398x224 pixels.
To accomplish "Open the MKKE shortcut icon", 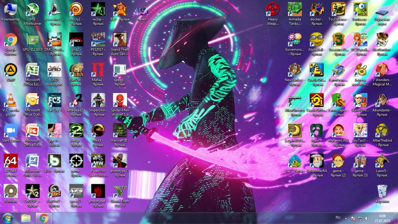I will [x=98, y=131].
